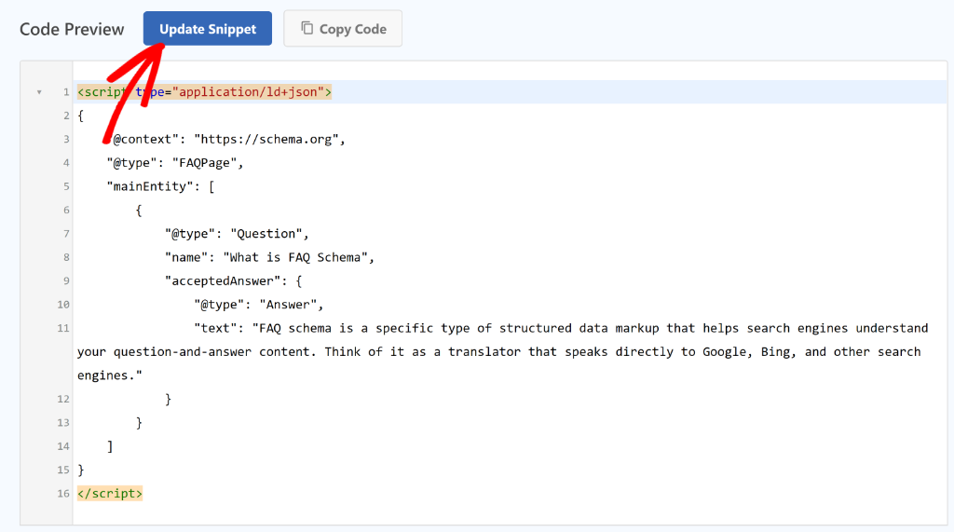Viewport: 954px width, 532px height.
Task: Click the Code Preview heading
Action: click(x=72, y=29)
